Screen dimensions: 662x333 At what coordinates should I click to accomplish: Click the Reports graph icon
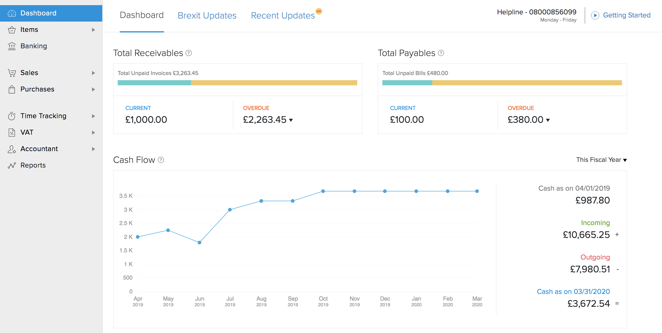pos(12,165)
